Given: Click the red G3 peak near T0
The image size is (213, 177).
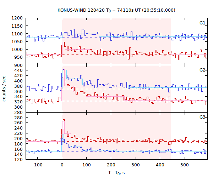Looking at the screenshot, I should click(x=64, y=120).
